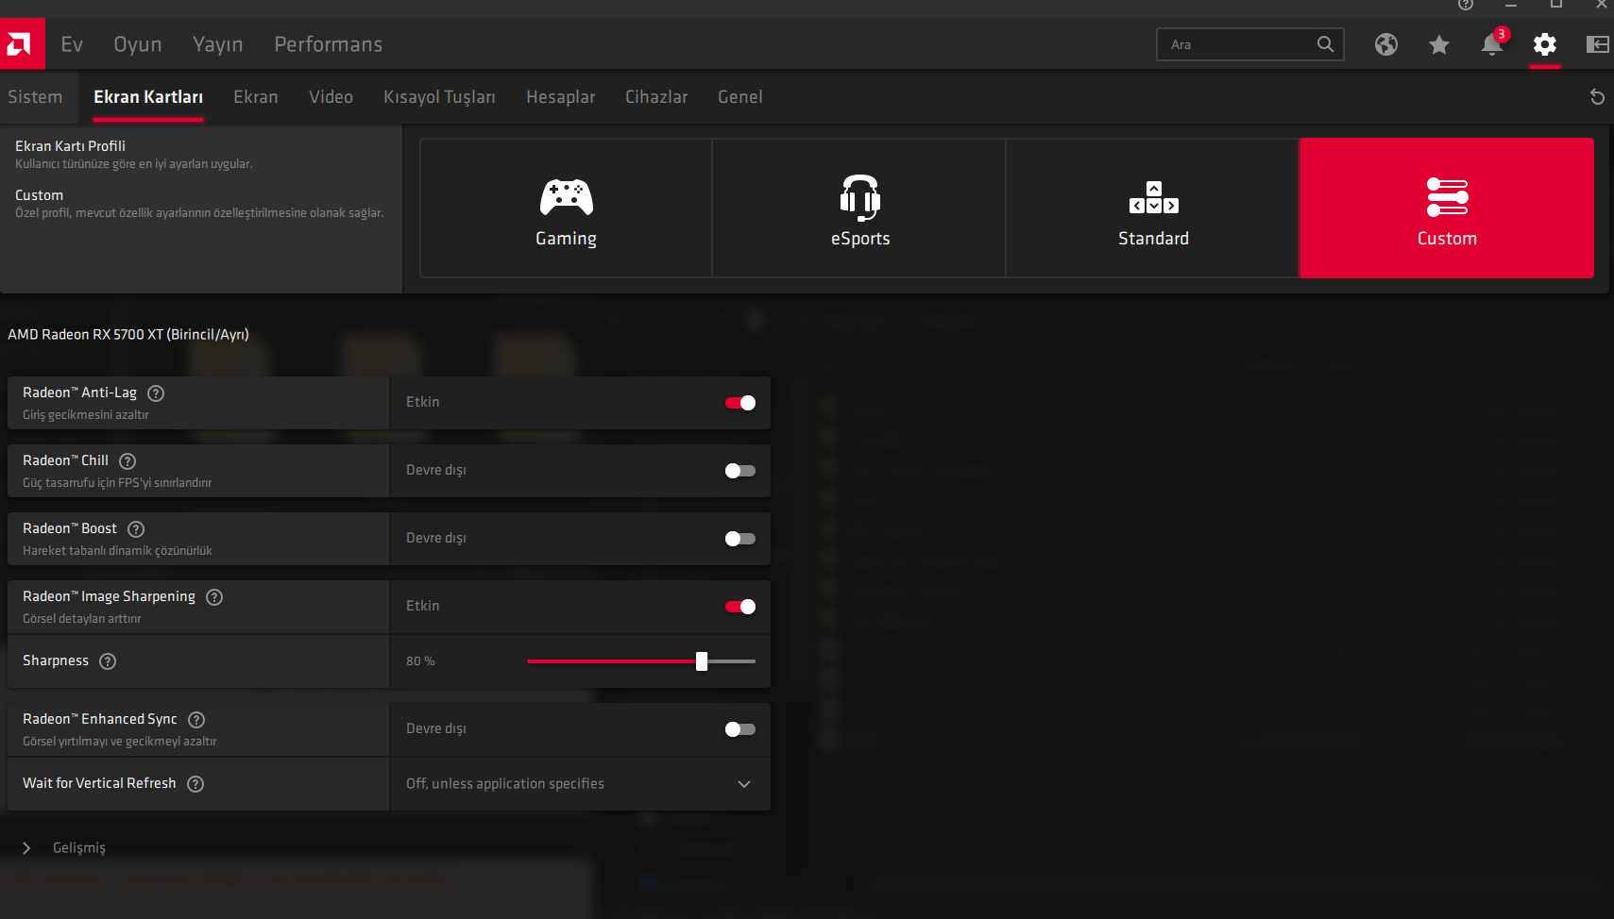Switch to Cihazlar tab
Screen dimensions: 1614x919
656,97
